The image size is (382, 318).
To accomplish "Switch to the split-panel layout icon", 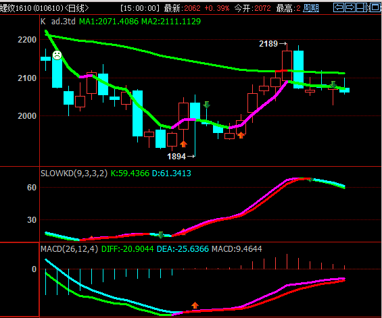I will [362, 7].
